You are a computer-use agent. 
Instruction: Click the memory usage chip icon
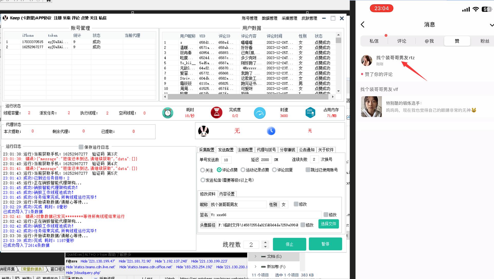point(310,113)
